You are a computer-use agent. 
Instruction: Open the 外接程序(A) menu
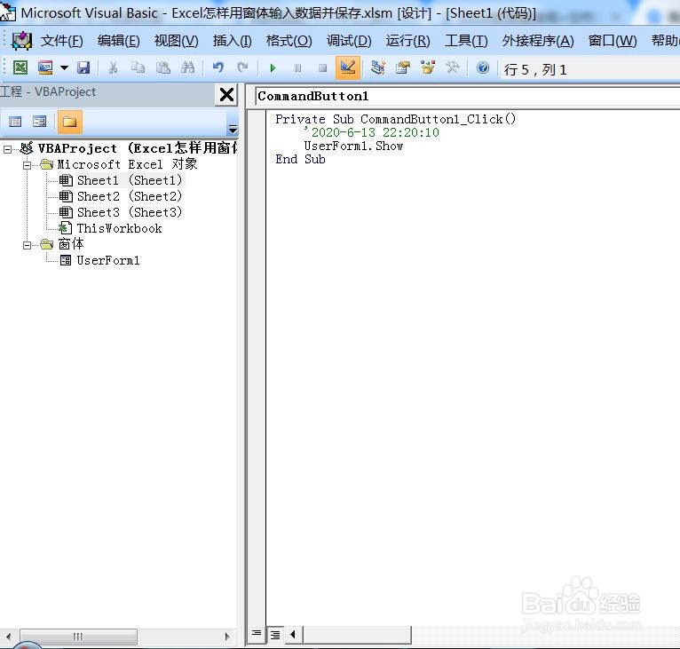(x=538, y=41)
